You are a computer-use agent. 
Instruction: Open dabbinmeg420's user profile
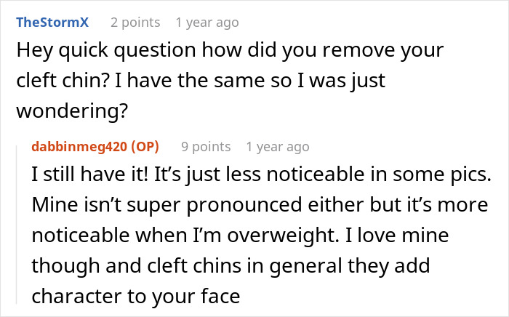click(x=79, y=147)
